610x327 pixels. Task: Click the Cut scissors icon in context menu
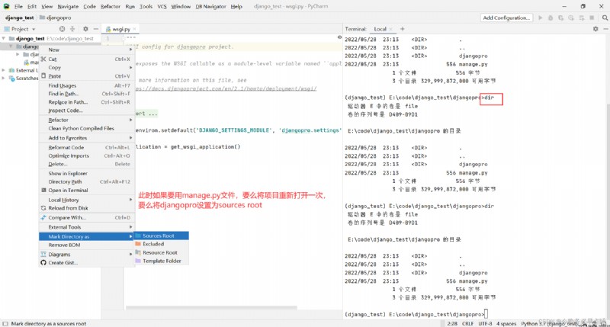point(43,59)
